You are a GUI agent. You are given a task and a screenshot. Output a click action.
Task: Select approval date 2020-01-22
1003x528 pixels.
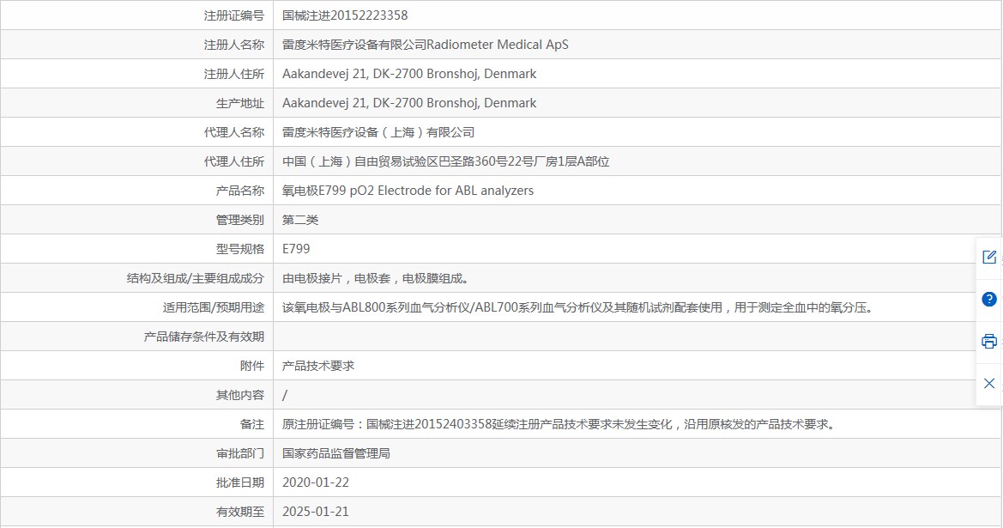coord(316,482)
